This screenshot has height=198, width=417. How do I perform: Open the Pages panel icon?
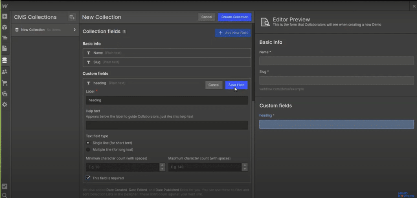[4, 48]
